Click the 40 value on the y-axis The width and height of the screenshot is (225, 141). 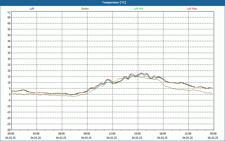(9, 47)
